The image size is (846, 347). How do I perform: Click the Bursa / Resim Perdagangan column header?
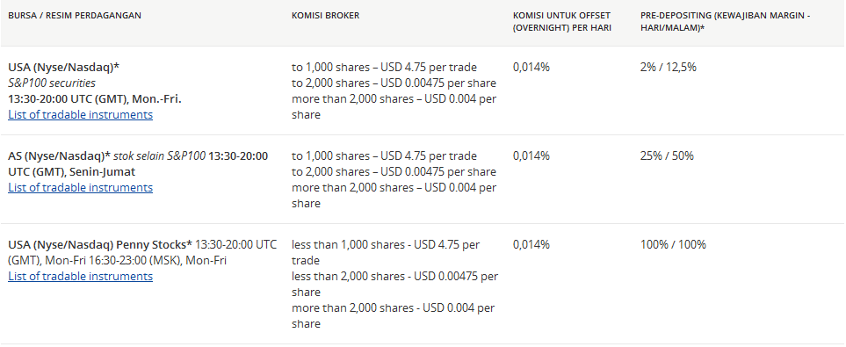[x=75, y=15]
